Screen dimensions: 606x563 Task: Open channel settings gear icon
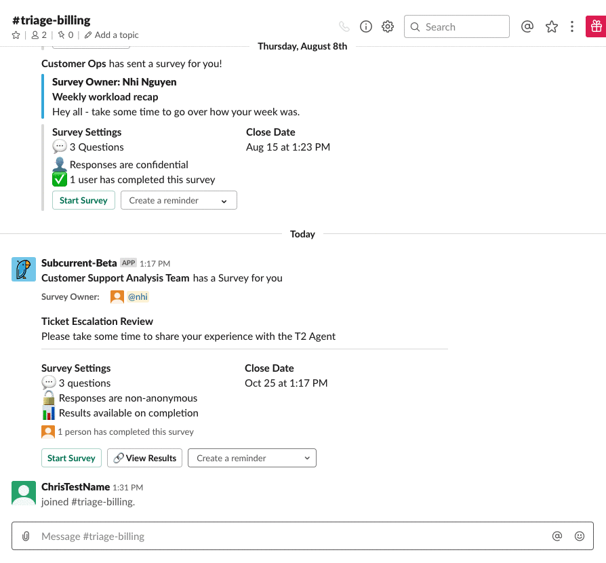point(388,27)
